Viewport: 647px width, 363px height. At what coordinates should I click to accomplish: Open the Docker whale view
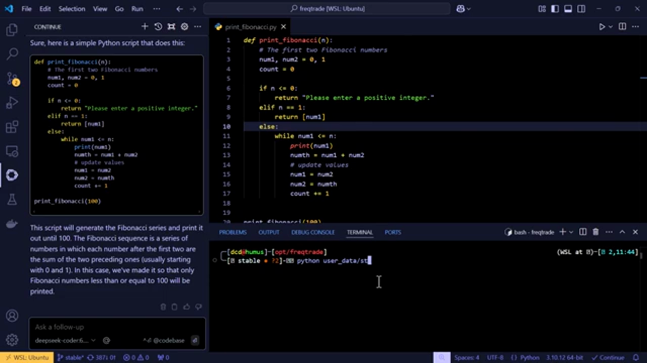12,224
